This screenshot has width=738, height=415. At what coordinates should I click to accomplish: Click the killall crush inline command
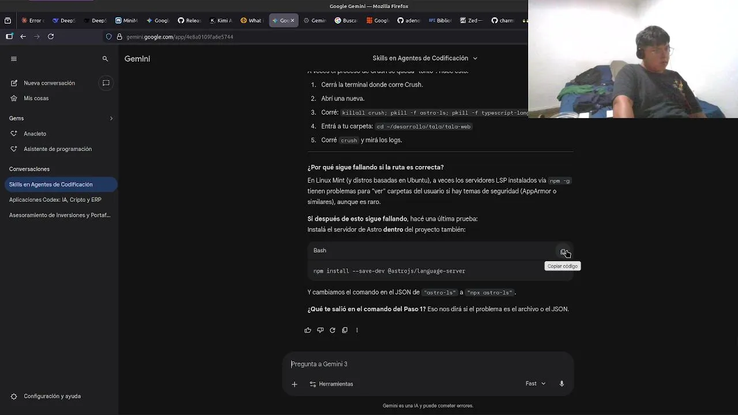pyautogui.click(x=434, y=113)
